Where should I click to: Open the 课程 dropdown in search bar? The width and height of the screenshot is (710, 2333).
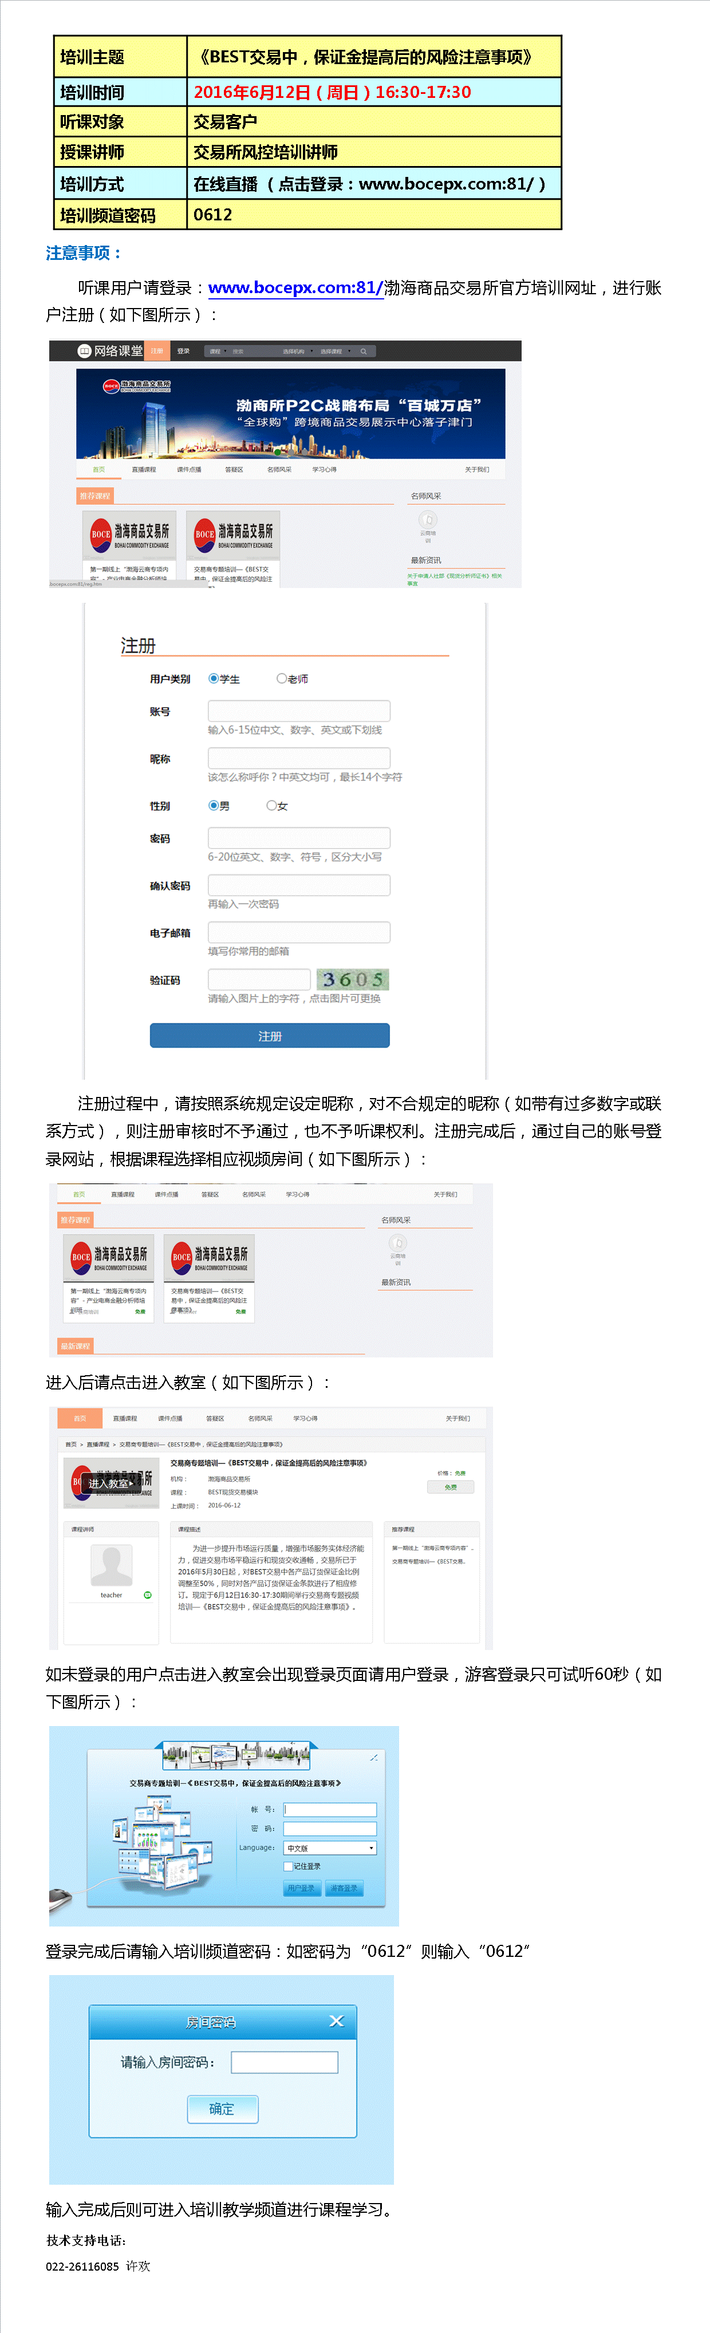click(x=218, y=352)
